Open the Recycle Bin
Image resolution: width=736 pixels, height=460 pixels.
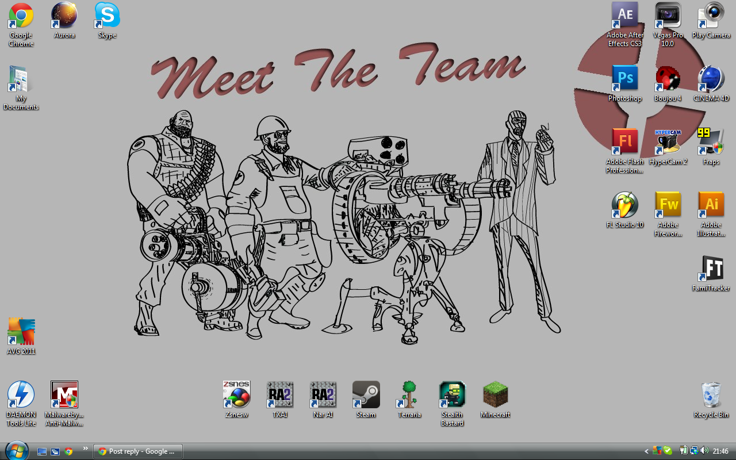(x=711, y=395)
